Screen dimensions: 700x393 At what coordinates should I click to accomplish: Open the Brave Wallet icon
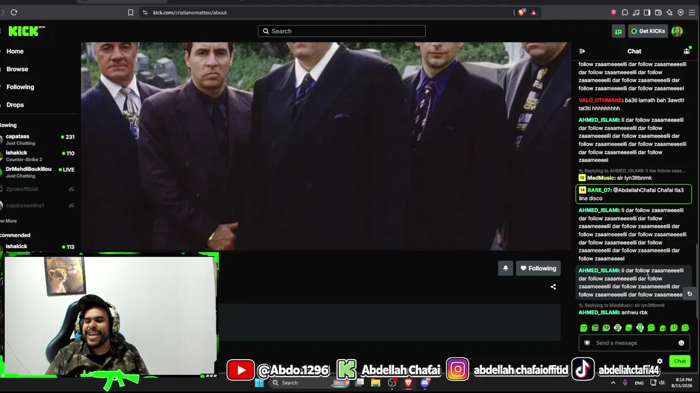(x=658, y=13)
